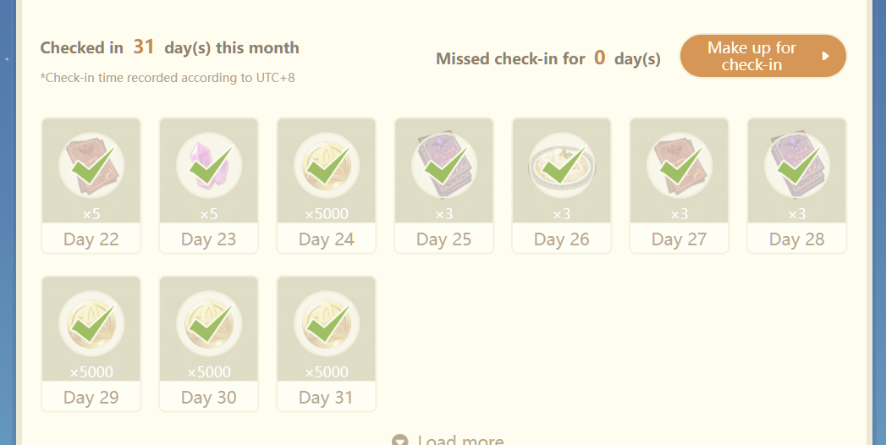Click the Day 29 coin icon
Viewport: 886px width, 445px height.
click(91, 325)
